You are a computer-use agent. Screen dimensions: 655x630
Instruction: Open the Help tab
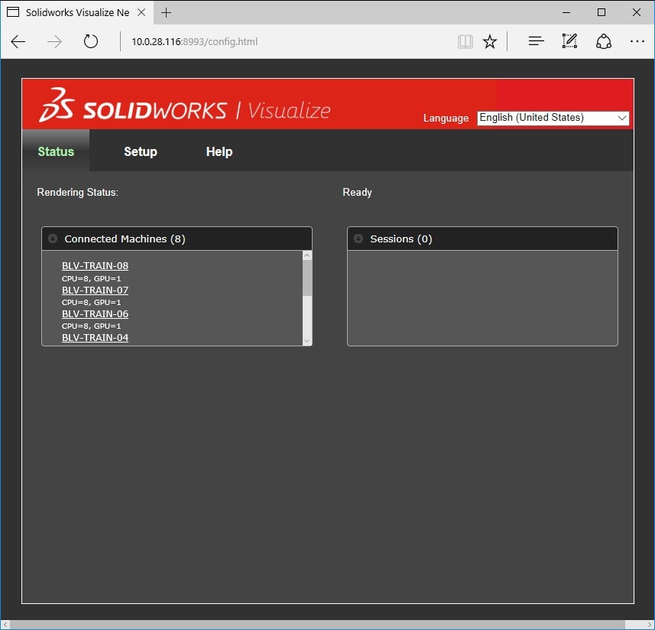pyautogui.click(x=219, y=151)
